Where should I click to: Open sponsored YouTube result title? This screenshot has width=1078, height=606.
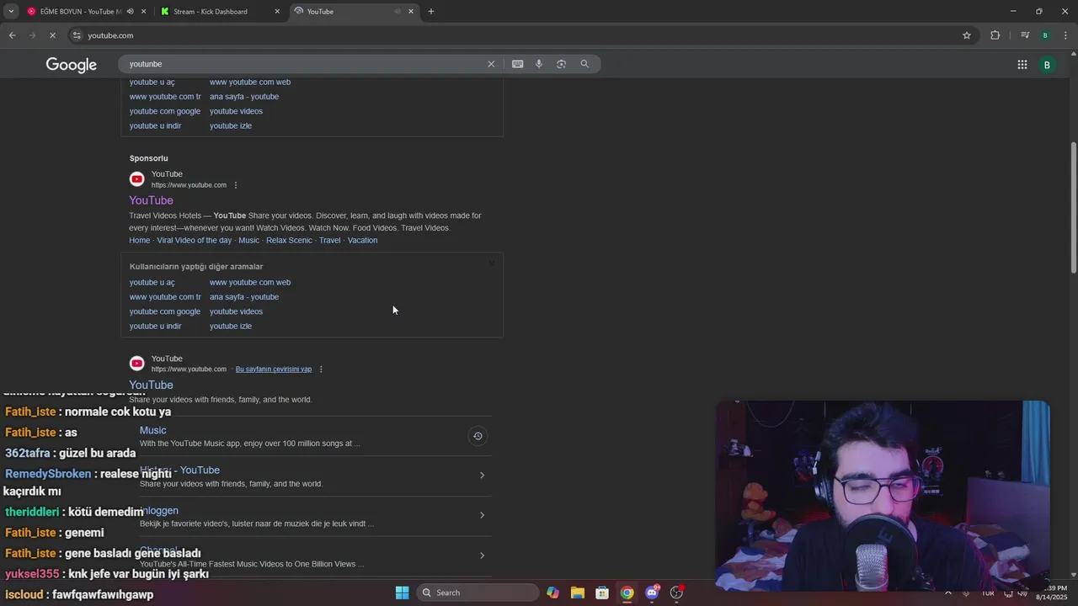(151, 200)
